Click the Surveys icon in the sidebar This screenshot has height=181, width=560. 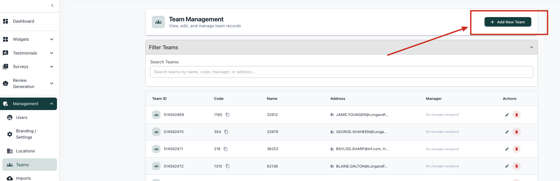pos(6,67)
